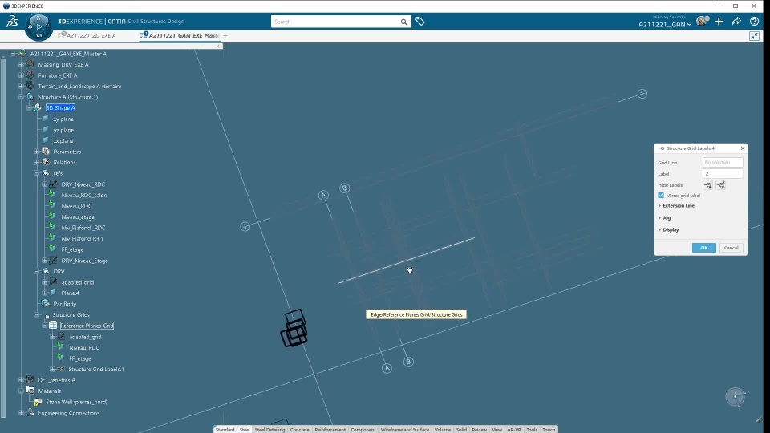
Task: Select the Niveau_etage tree item
Action: click(x=78, y=216)
